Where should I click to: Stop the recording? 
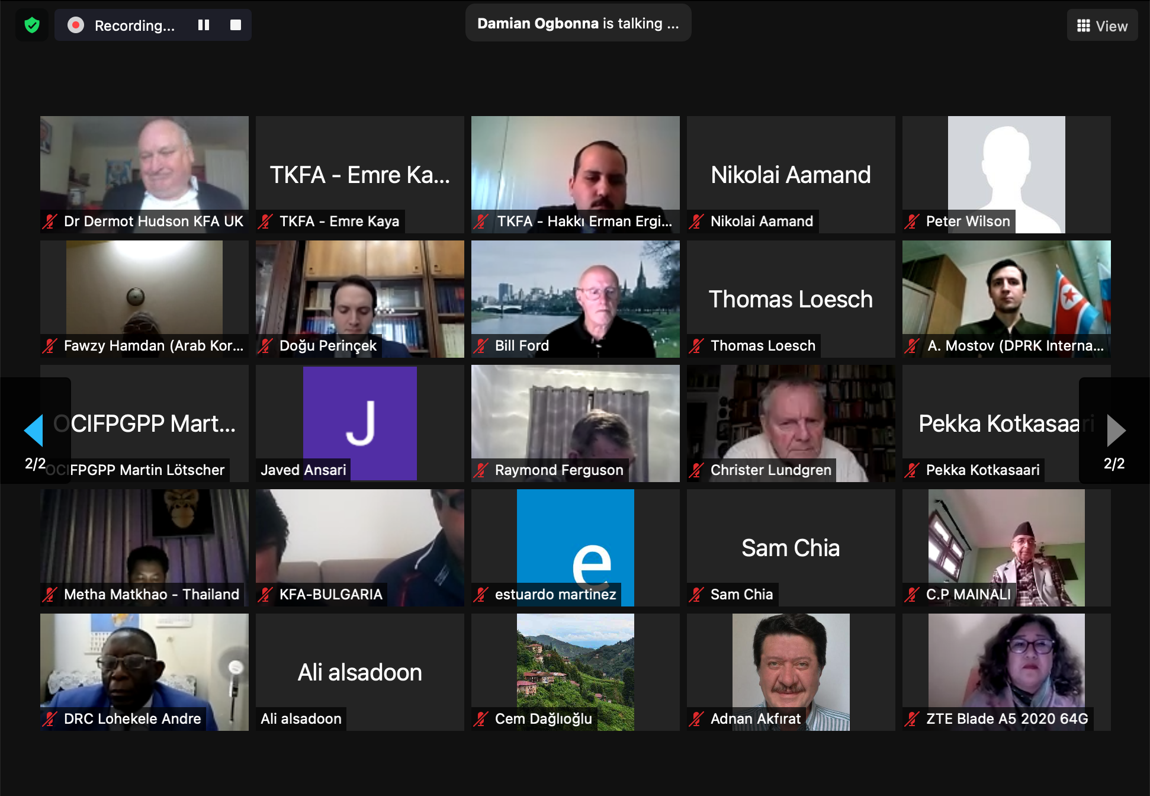click(236, 25)
